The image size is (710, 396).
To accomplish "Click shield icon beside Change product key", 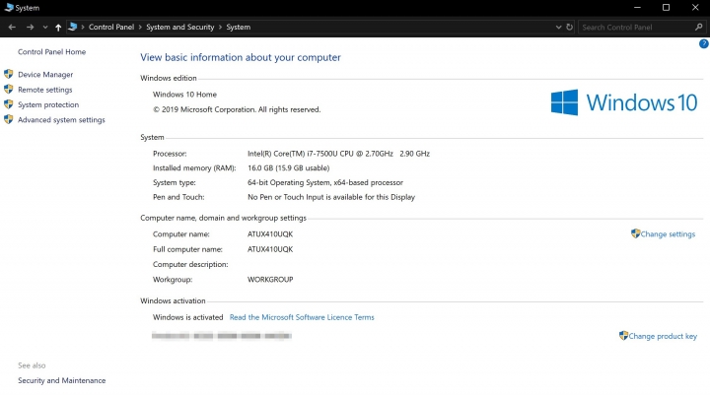I will pos(623,335).
